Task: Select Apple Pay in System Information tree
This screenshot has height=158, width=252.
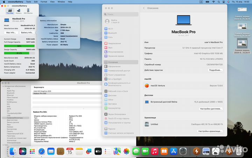Action: pos(11,91)
